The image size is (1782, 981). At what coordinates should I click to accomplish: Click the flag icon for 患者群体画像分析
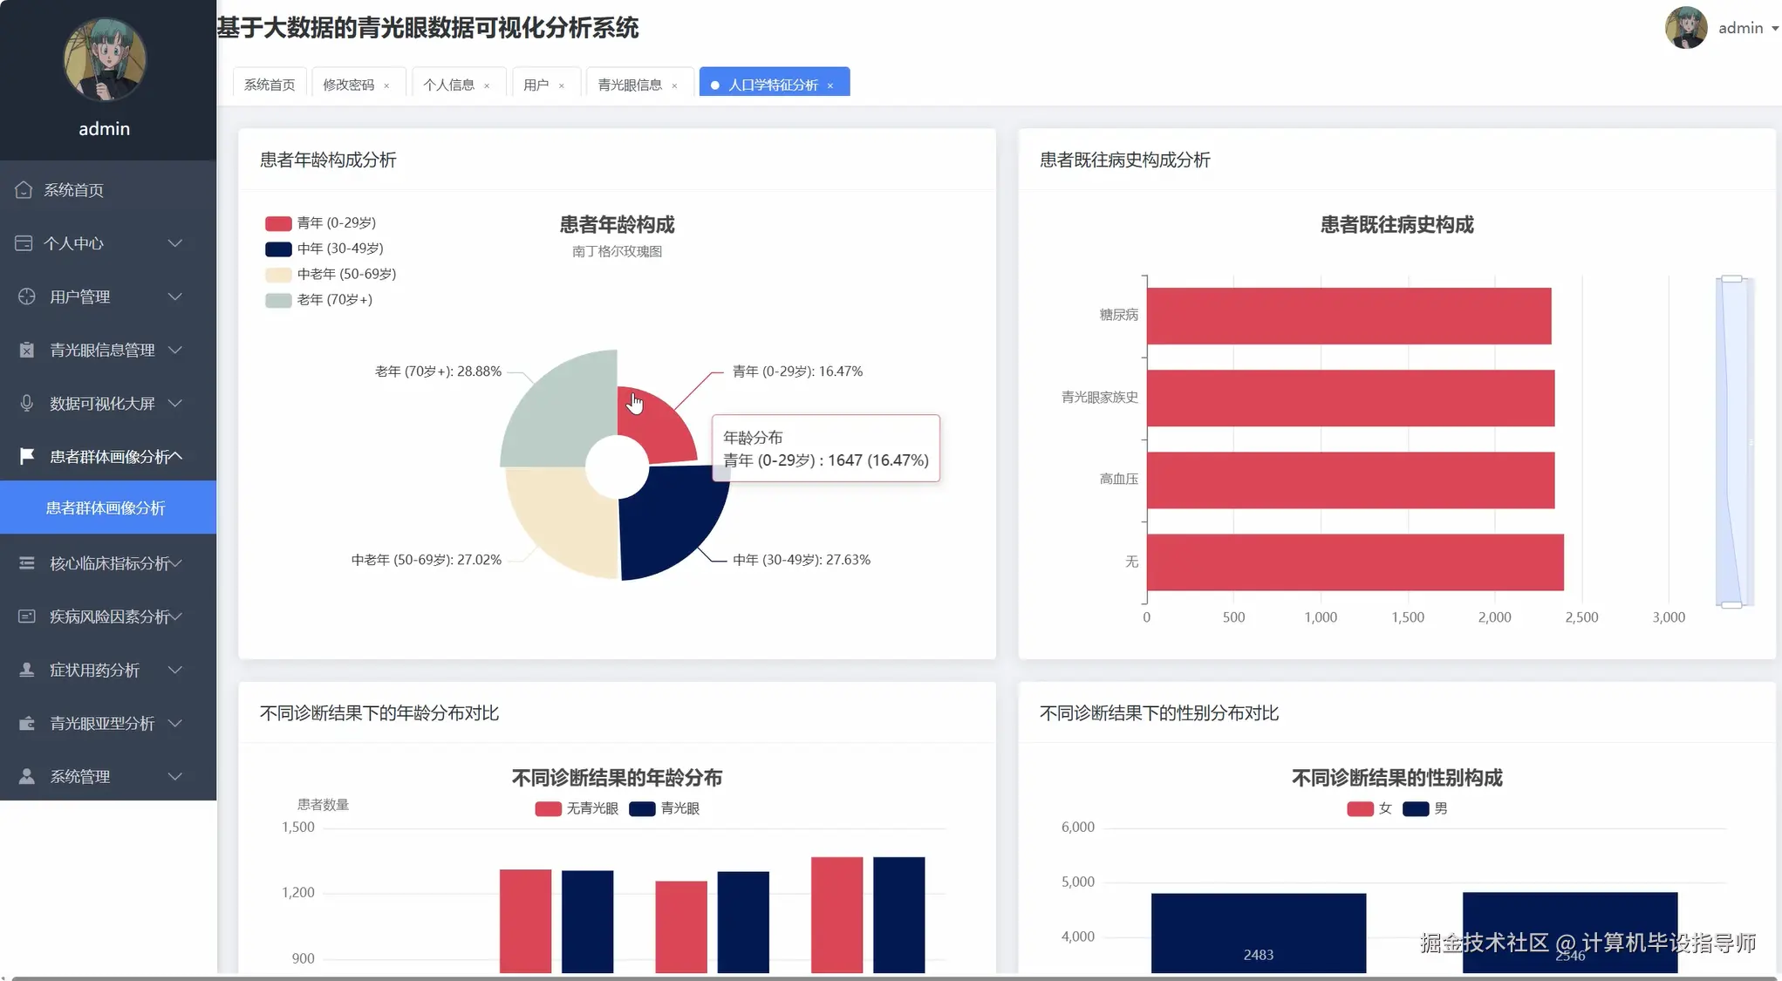coord(26,456)
